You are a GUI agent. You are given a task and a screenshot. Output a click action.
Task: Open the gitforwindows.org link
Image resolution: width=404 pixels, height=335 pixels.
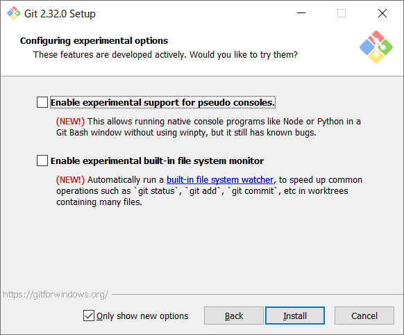[56, 294]
